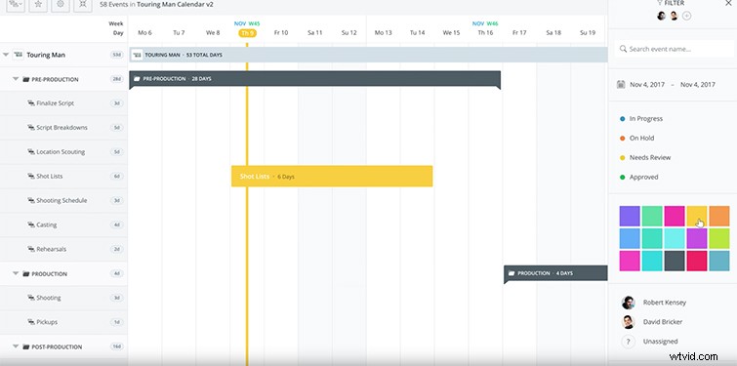737x366 pixels.
Task: Click the PRE-PRODUCTION folder icon in the sidebar
Action: [x=25, y=79]
